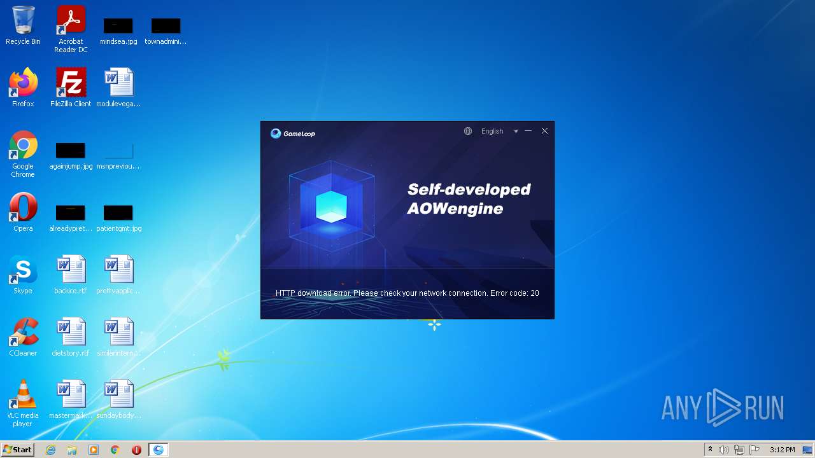
Task: Open the network status tray icon
Action: [739, 450]
